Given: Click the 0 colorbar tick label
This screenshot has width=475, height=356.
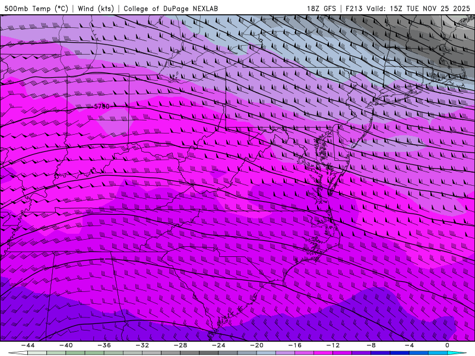Looking at the screenshot, I should [x=448, y=345].
